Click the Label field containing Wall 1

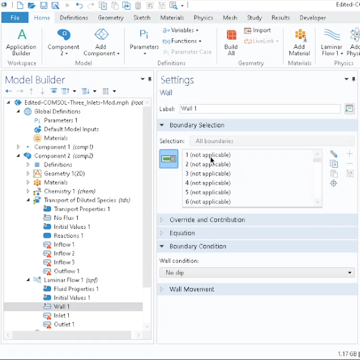click(x=260, y=108)
